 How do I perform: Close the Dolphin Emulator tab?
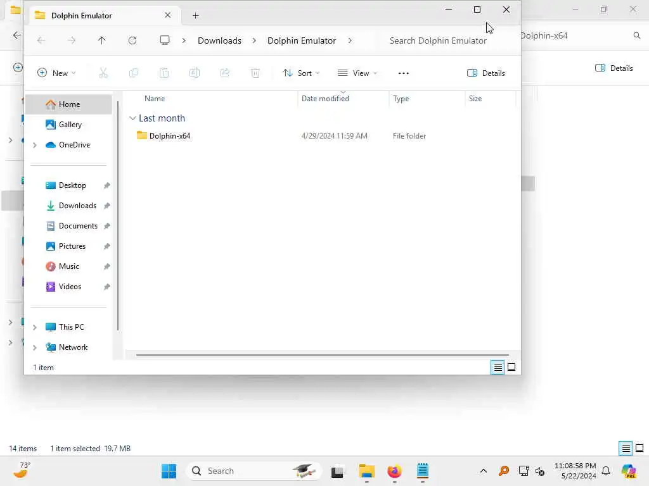click(167, 15)
